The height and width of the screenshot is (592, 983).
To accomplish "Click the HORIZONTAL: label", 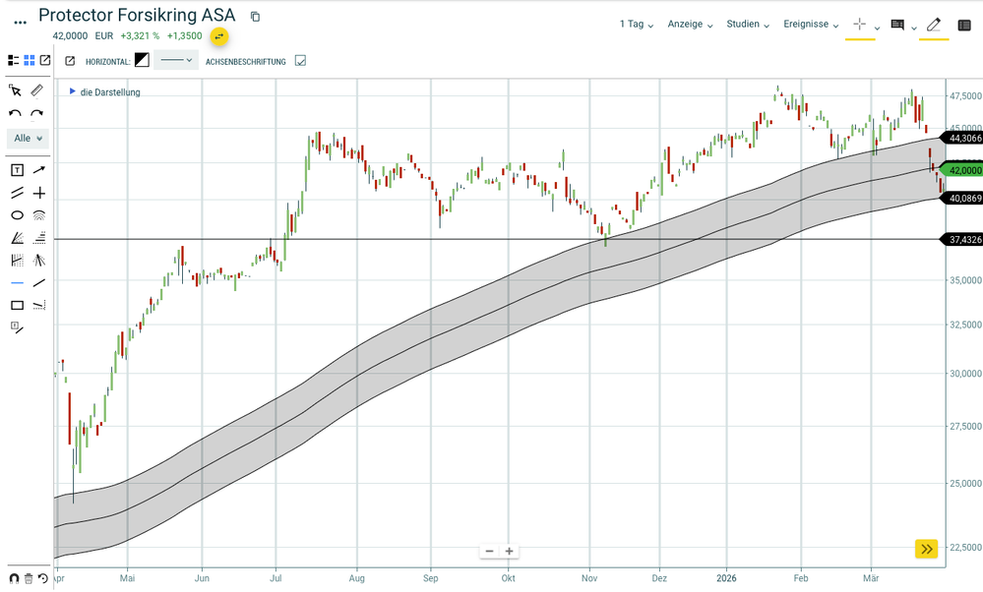I will click(108, 61).
